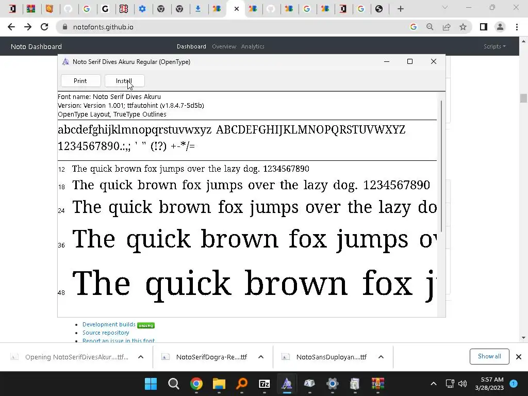Viewport: 528px width, 396px height.
Task: Open the network status tray icon
Action: click(450, 384)
